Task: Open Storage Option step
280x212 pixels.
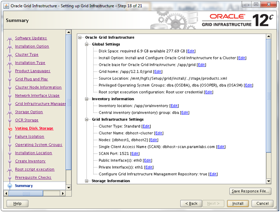Action: pos(29,112)
